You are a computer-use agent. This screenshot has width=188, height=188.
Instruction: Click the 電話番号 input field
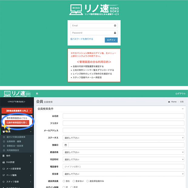tap(123, 167)
